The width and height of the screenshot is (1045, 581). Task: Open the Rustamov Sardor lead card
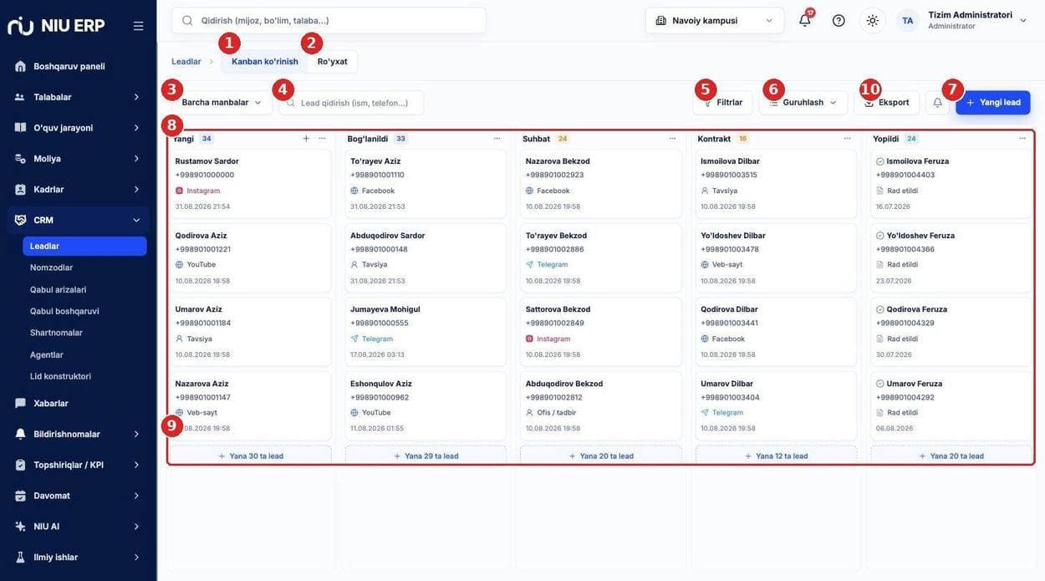(251, 184)
